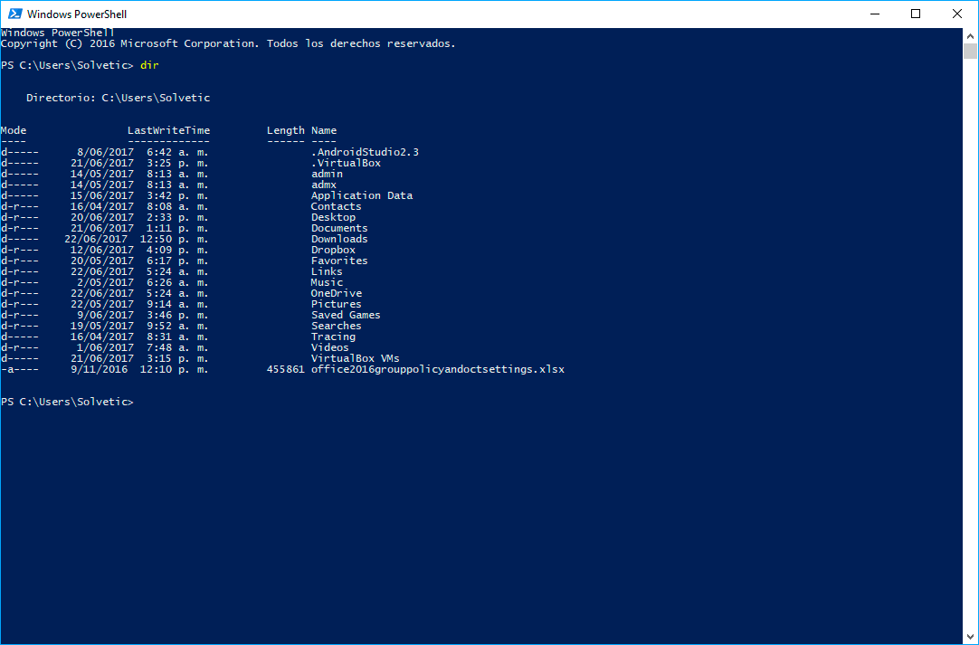This screenshot has width=979, height=645.
Task: Click the scrollbar up arrow
Action: (x=970, y=34)
